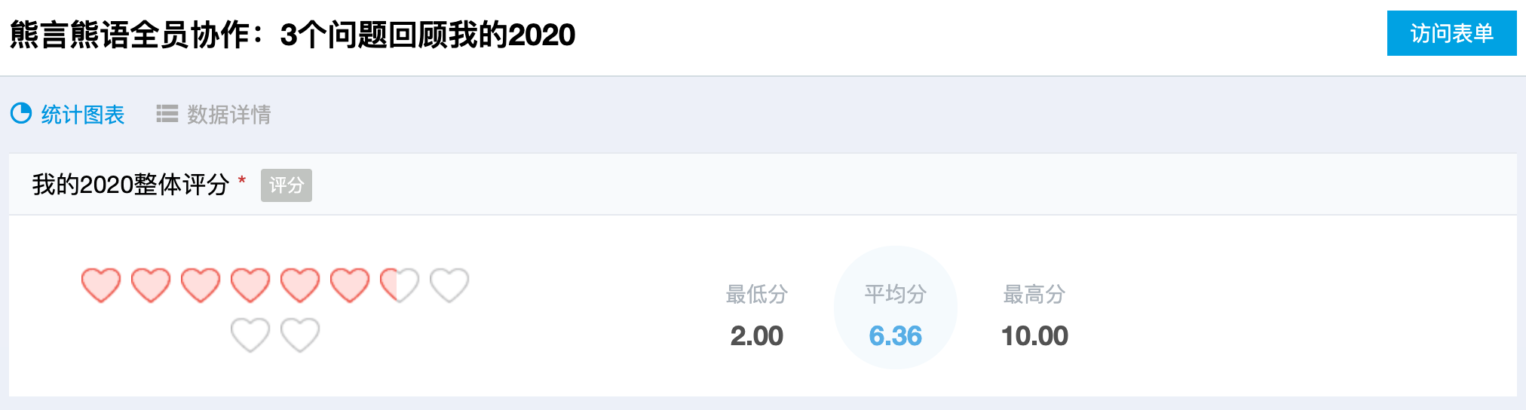
Task: Click the list icon beside 数据详情
Action: [167, 114]
